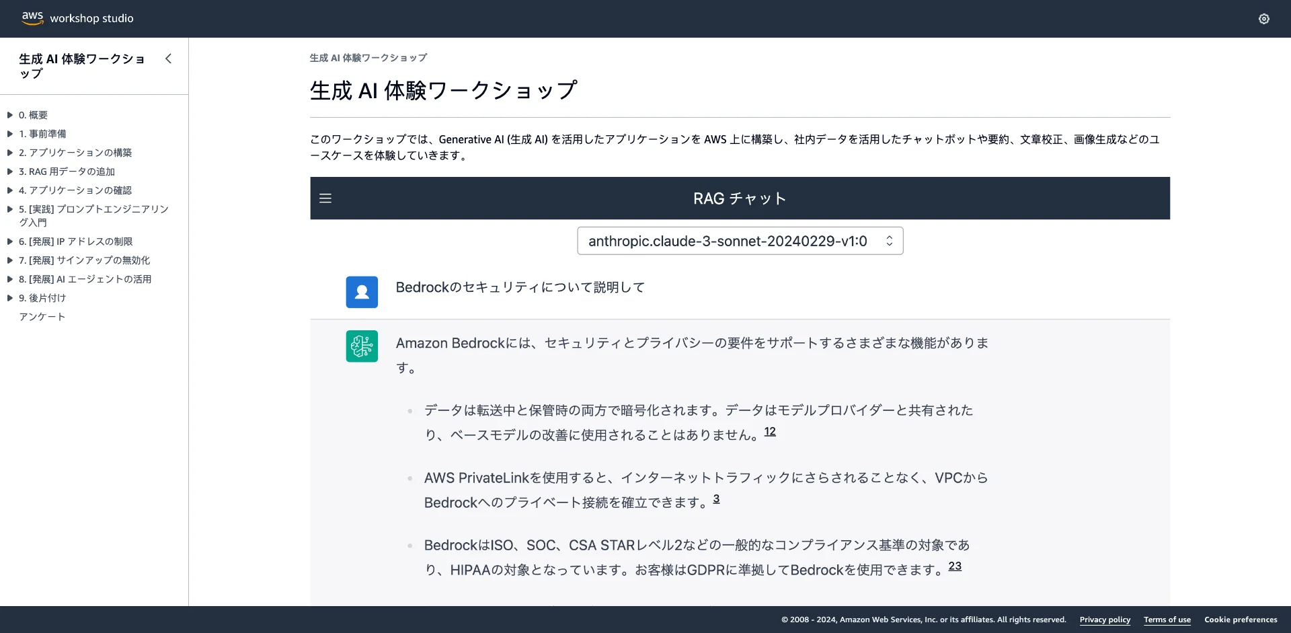Expand 7. [発展] サインアップの無効化 triangle
The width and height of the screenshot is (1291, 633).
[10, 260]
